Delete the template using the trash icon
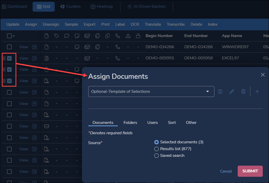The width and height of the screenshot is (269, 183). coord(243,91)
